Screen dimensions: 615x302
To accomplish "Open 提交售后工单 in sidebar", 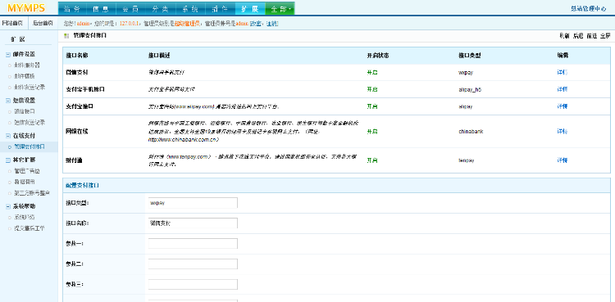I will pos(30,228).
